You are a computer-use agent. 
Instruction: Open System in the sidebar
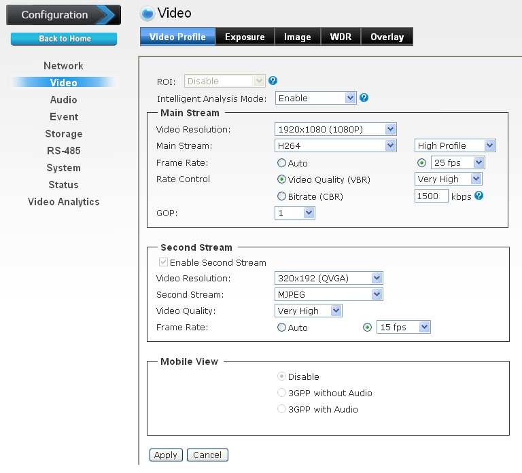coord(64,167)
